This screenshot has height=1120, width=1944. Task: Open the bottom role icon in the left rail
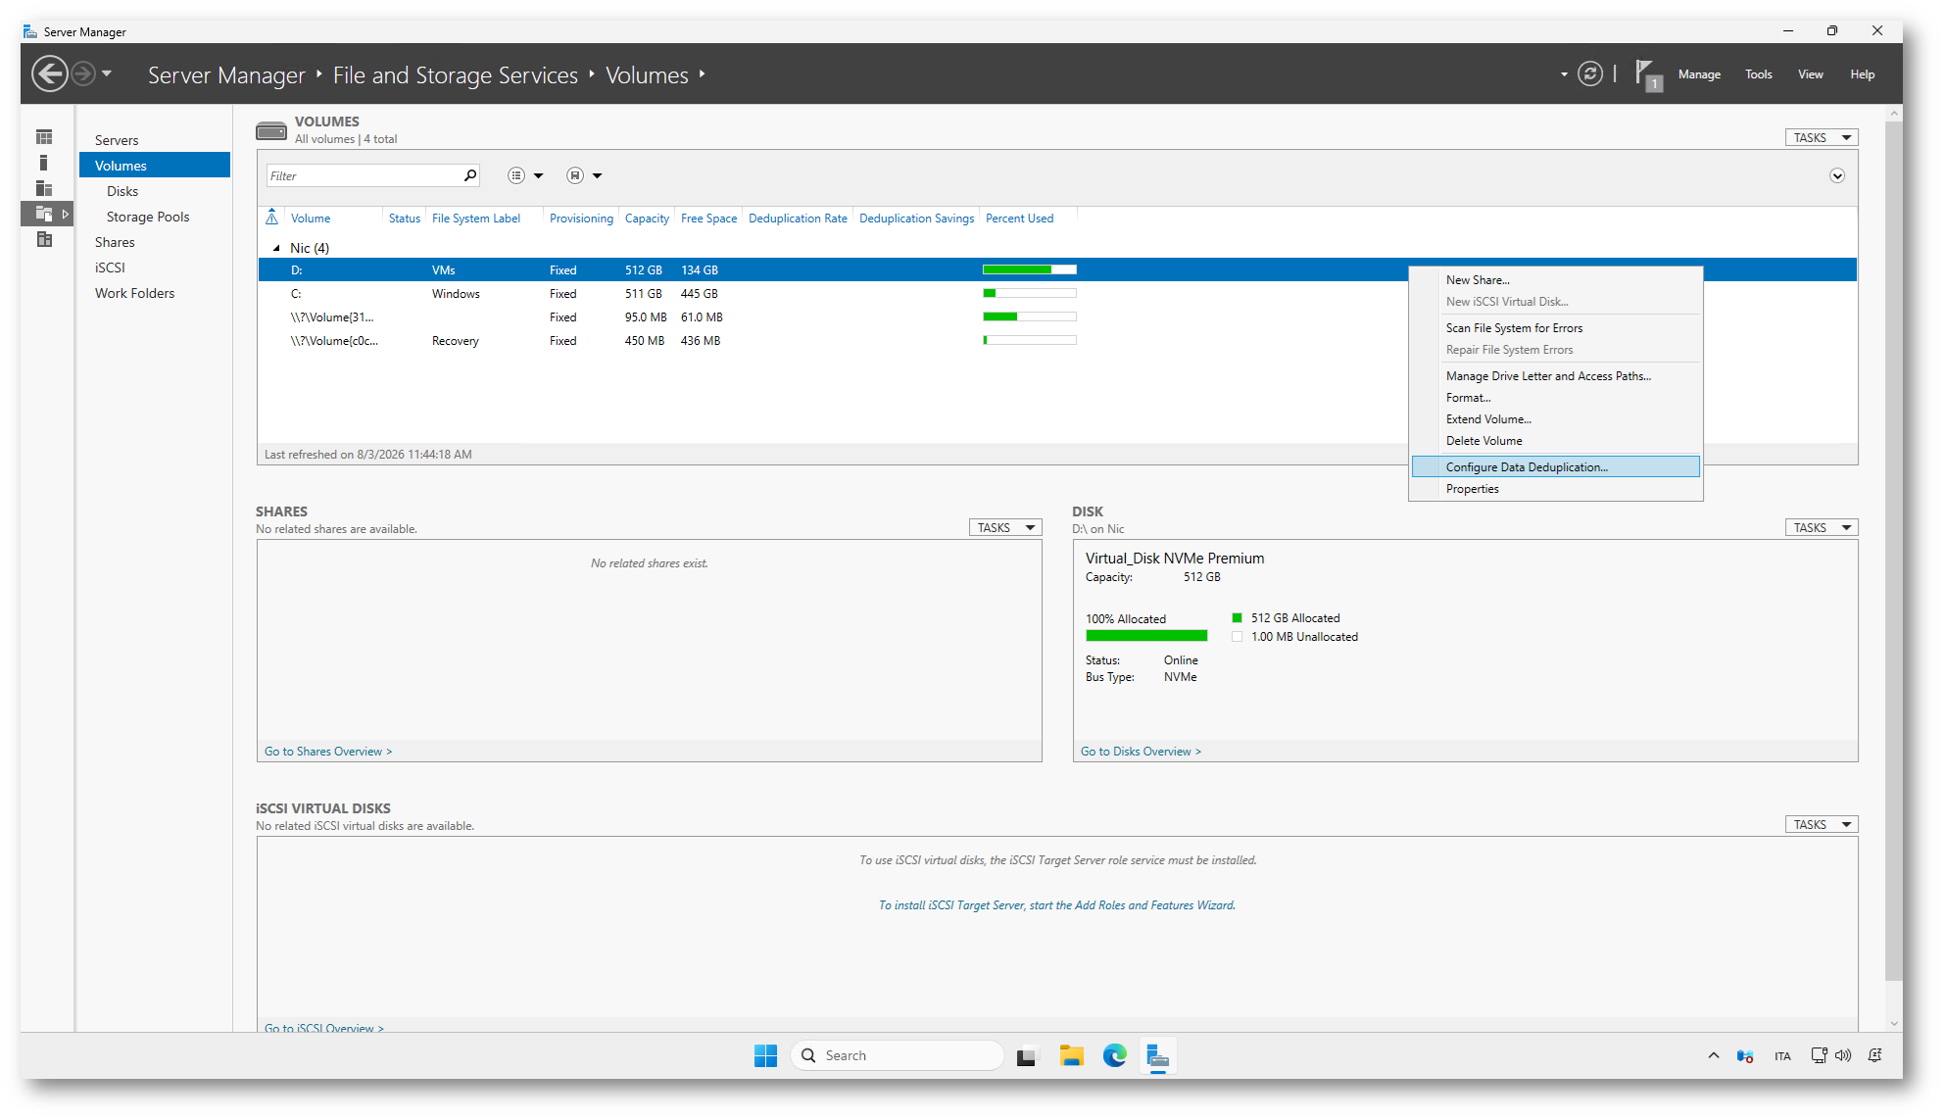pyautogui.click(x=44, y=239)
